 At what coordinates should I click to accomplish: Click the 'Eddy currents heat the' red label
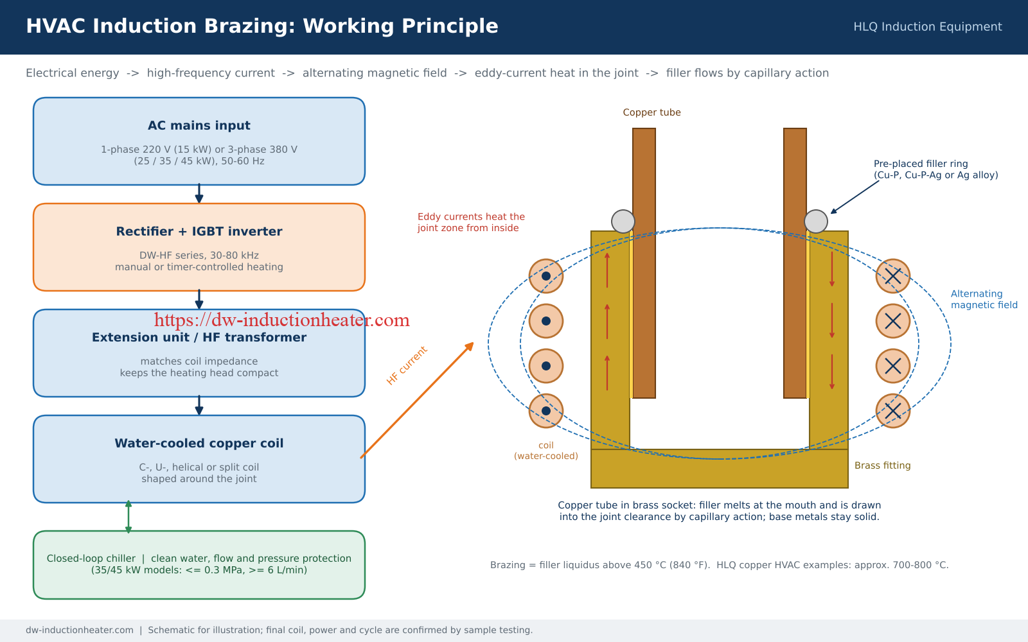point(471,217)
